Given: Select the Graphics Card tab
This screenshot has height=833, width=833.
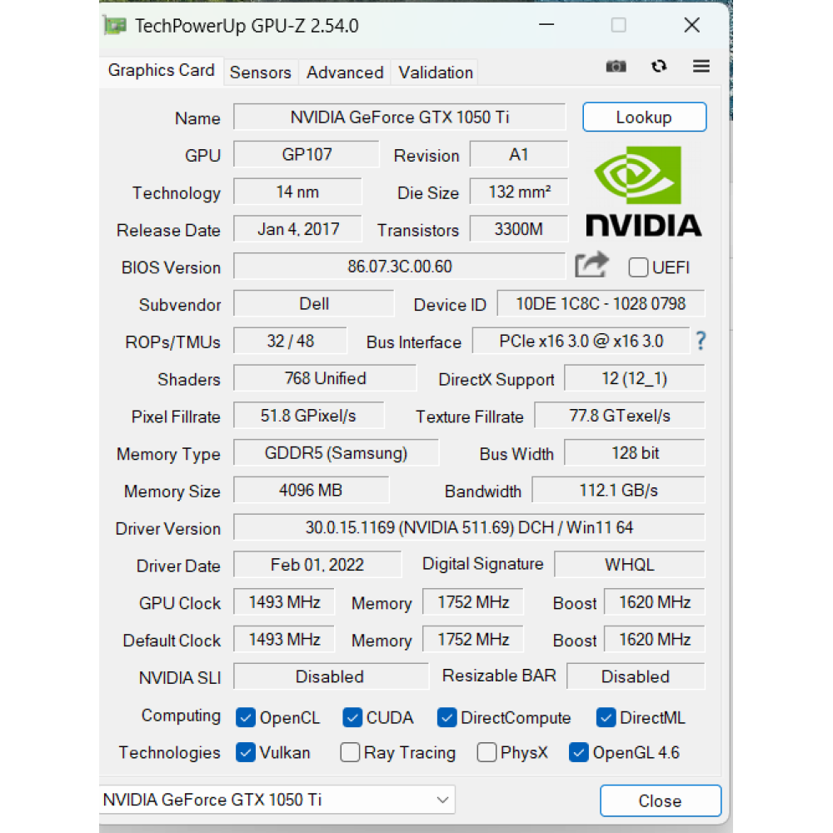Looking at the screenshot, I should (x=161, y=71).
